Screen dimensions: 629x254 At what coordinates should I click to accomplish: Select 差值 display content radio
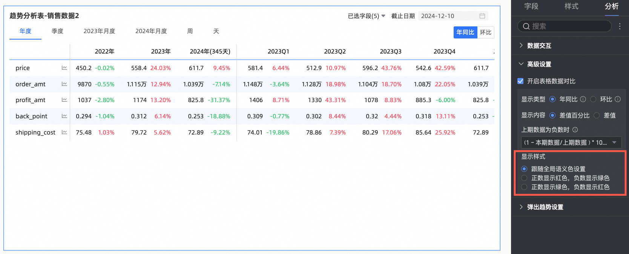(x=597, y=115)
